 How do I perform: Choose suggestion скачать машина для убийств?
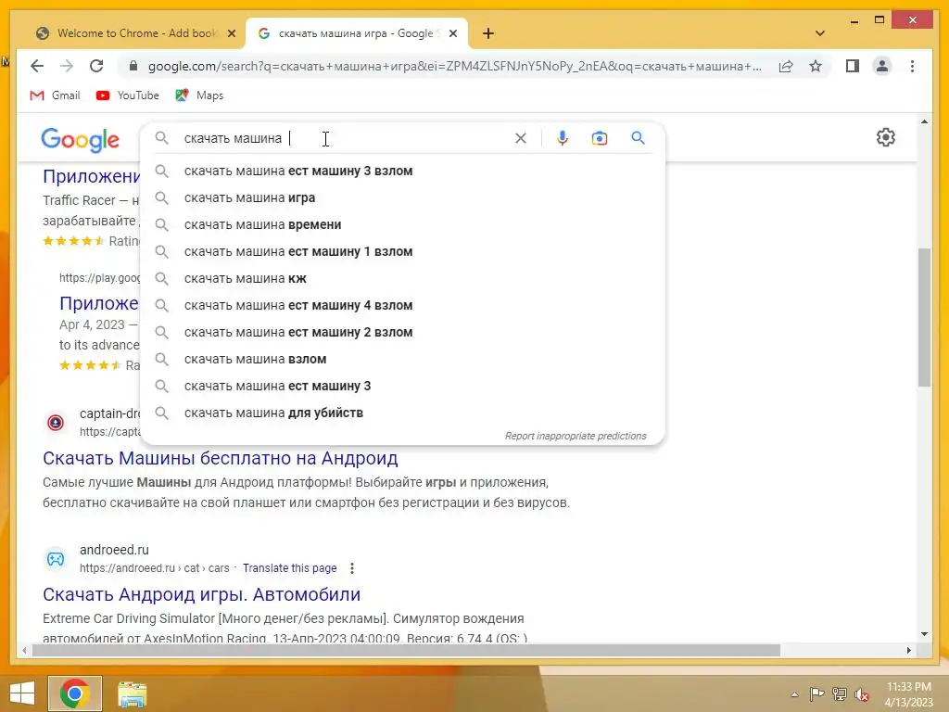(x=402, y=413)
